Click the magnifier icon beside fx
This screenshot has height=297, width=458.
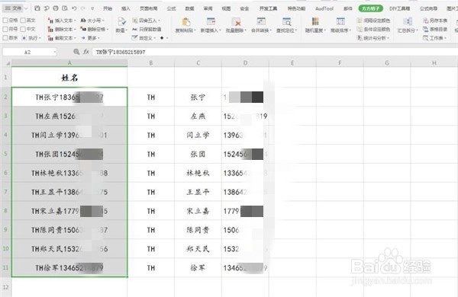point(76,52)
